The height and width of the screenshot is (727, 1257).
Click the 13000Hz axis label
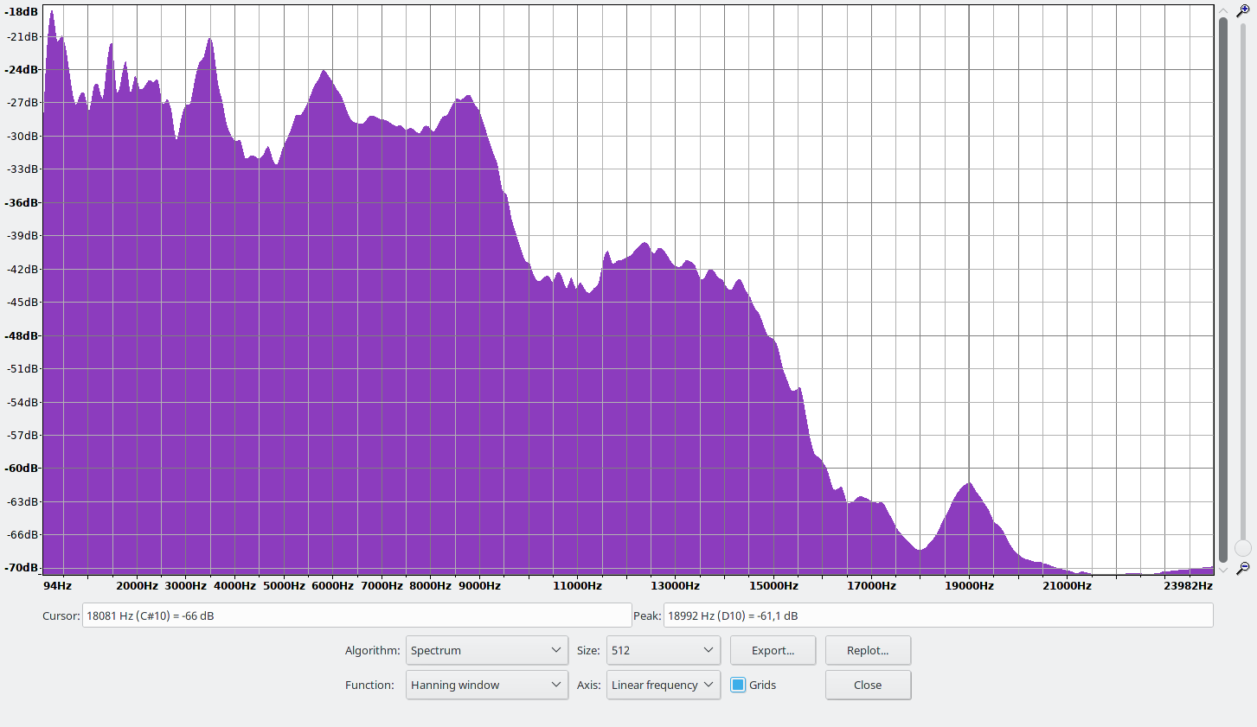675,585
